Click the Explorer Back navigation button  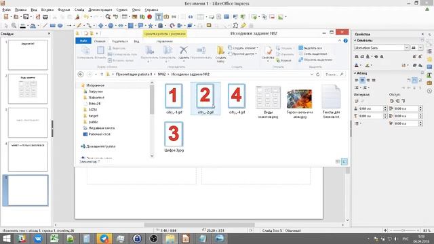tap(81, 74)
